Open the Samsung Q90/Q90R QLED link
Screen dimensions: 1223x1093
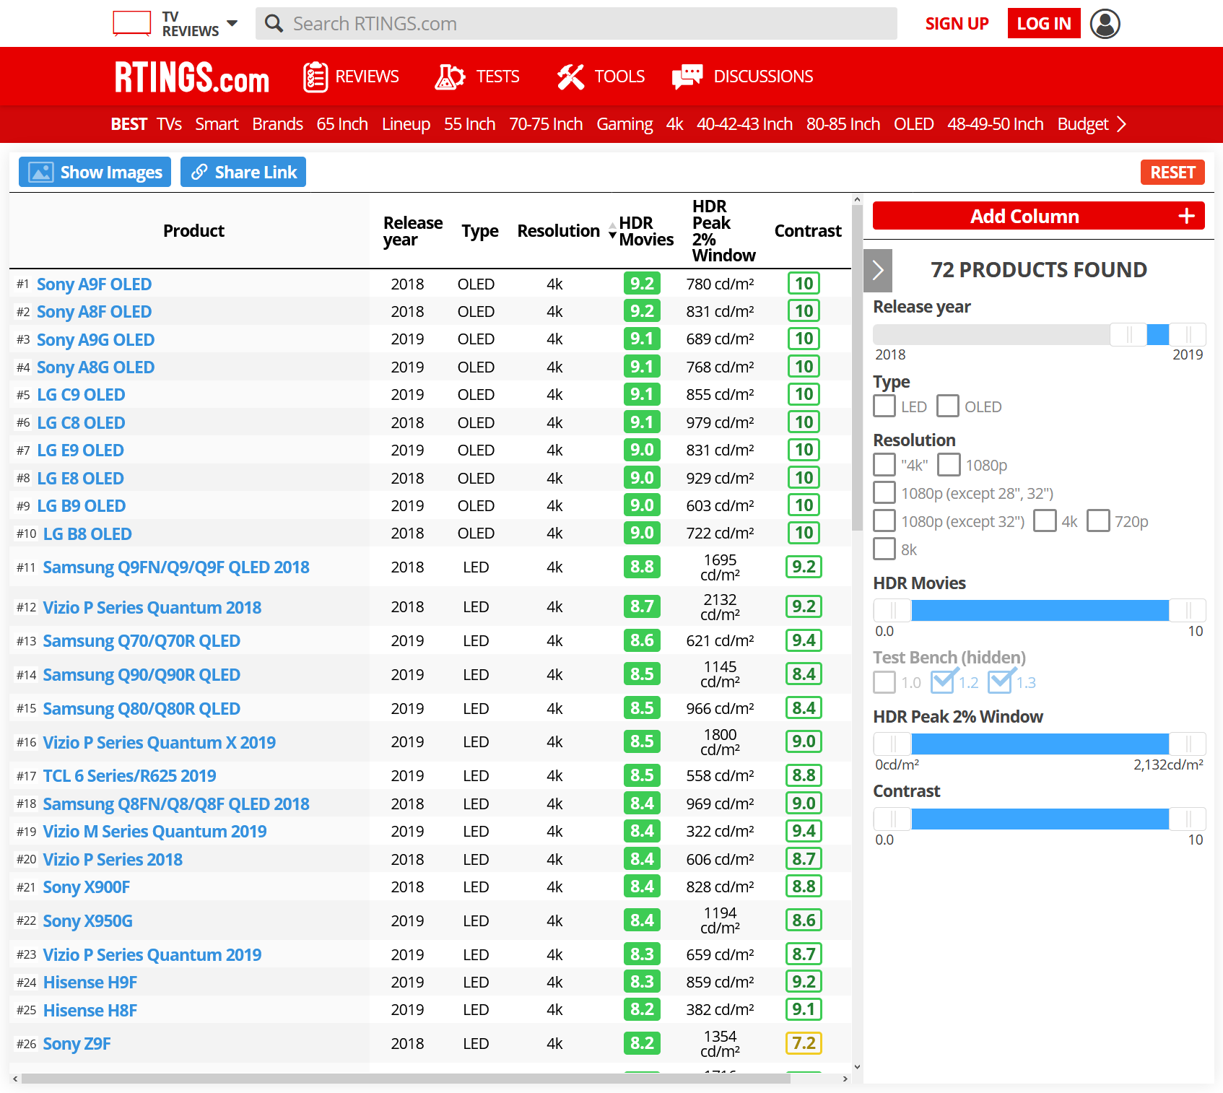click(141, 675)
